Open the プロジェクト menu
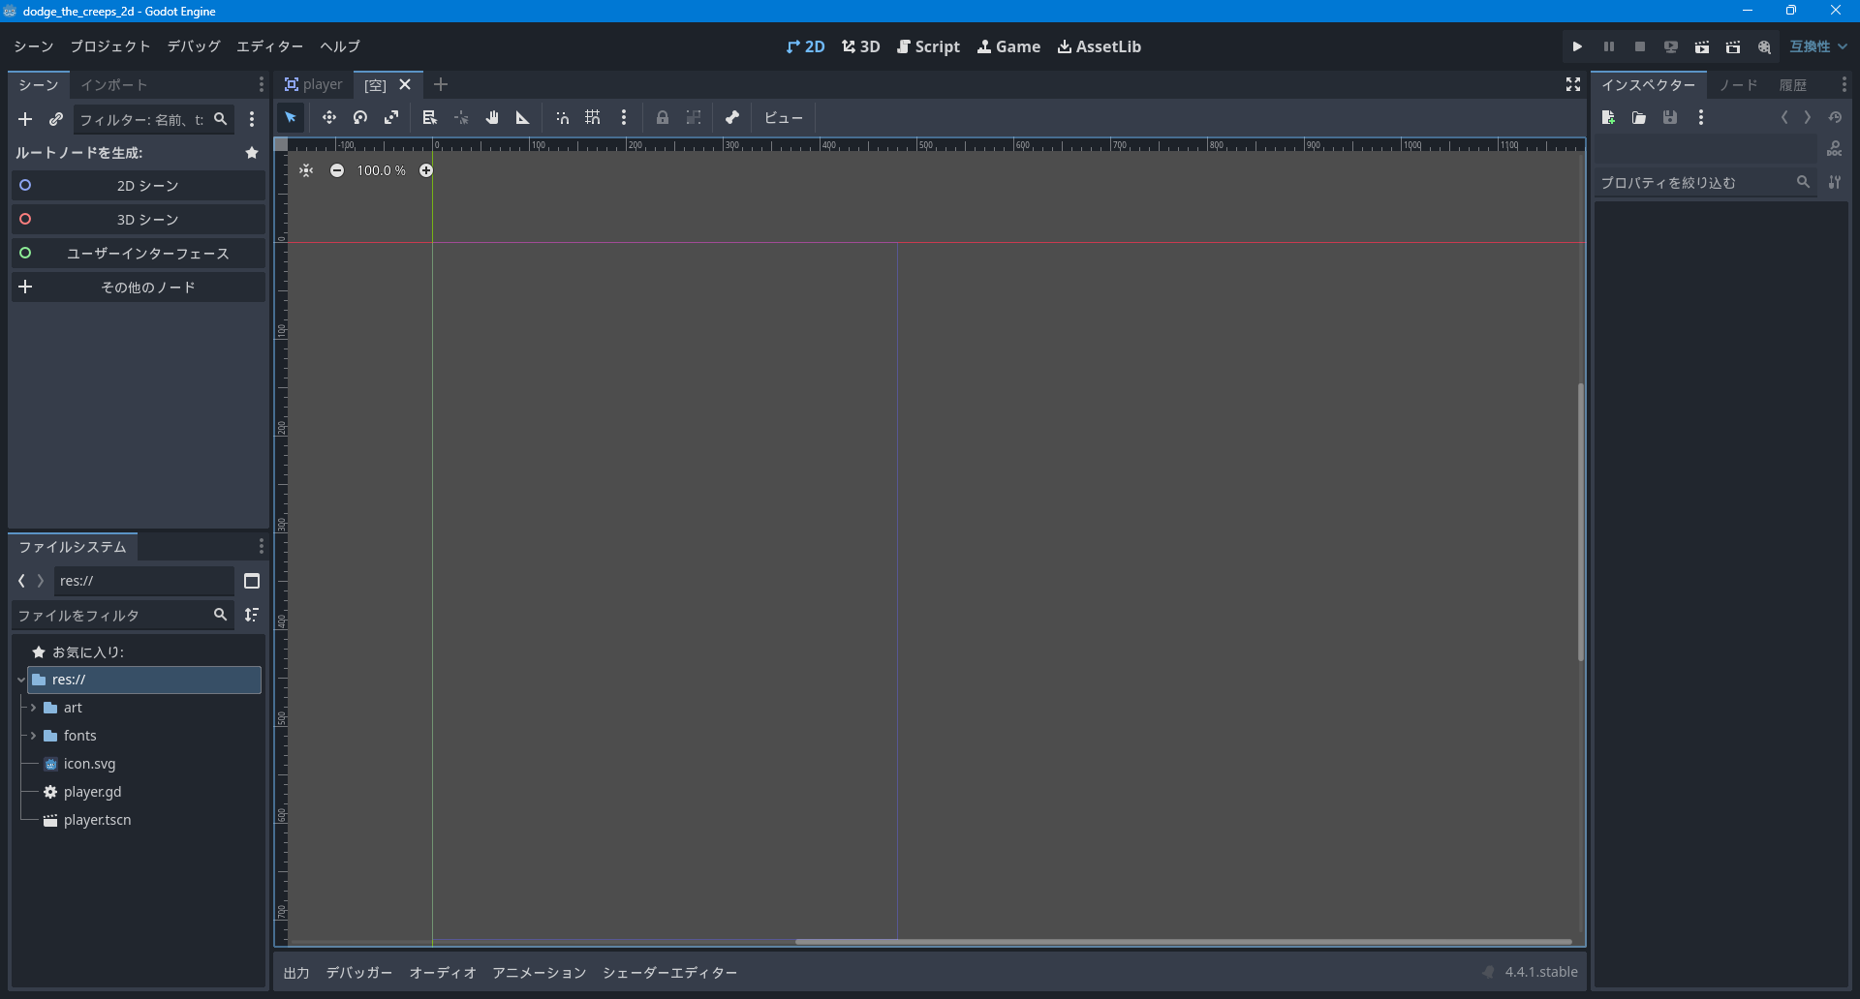 pos(110,46)
